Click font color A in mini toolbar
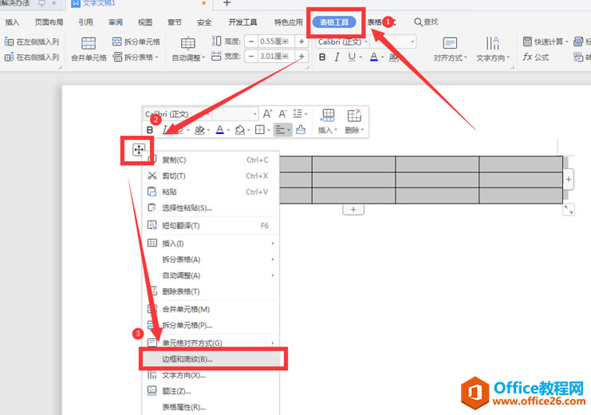 tap(220, 130)
